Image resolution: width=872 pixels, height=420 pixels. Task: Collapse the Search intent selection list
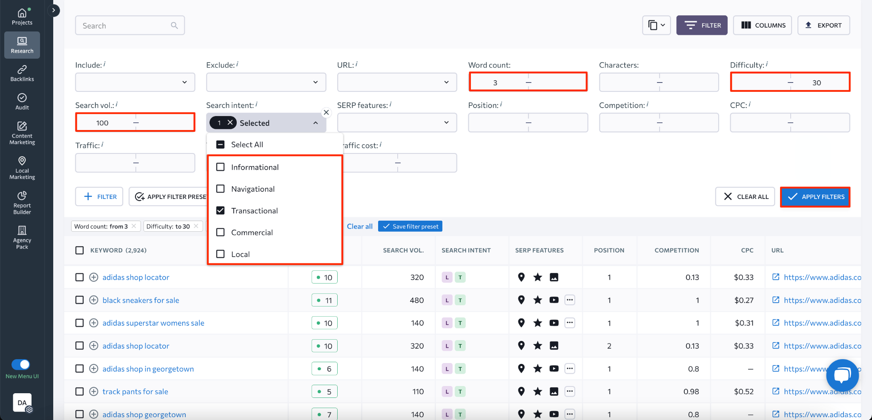pyautogui.click(x=316, y=122)
